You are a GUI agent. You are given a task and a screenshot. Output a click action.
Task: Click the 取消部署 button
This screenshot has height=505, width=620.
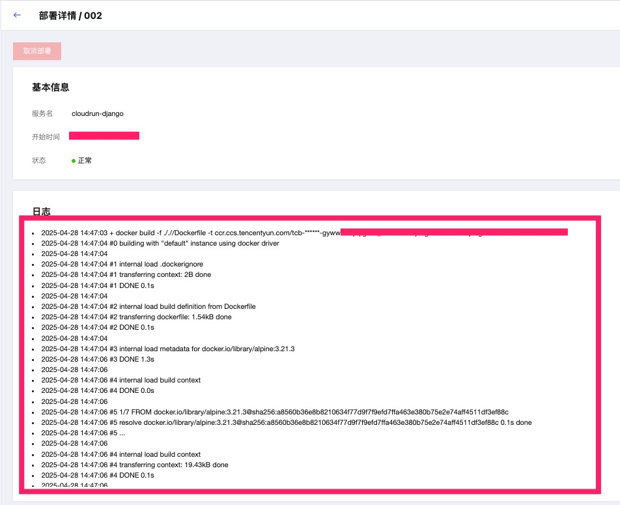[x=37, y=51]
